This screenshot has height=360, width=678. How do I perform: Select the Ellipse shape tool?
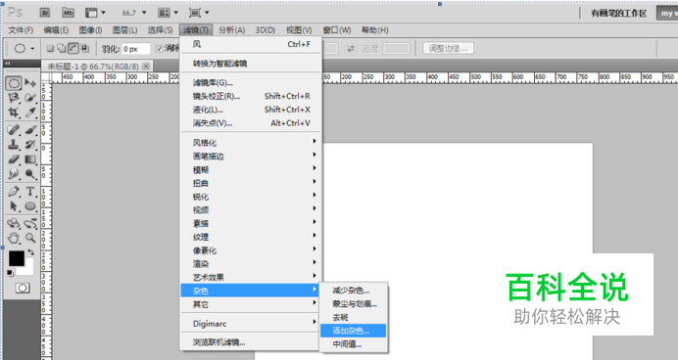pos(30,205)
